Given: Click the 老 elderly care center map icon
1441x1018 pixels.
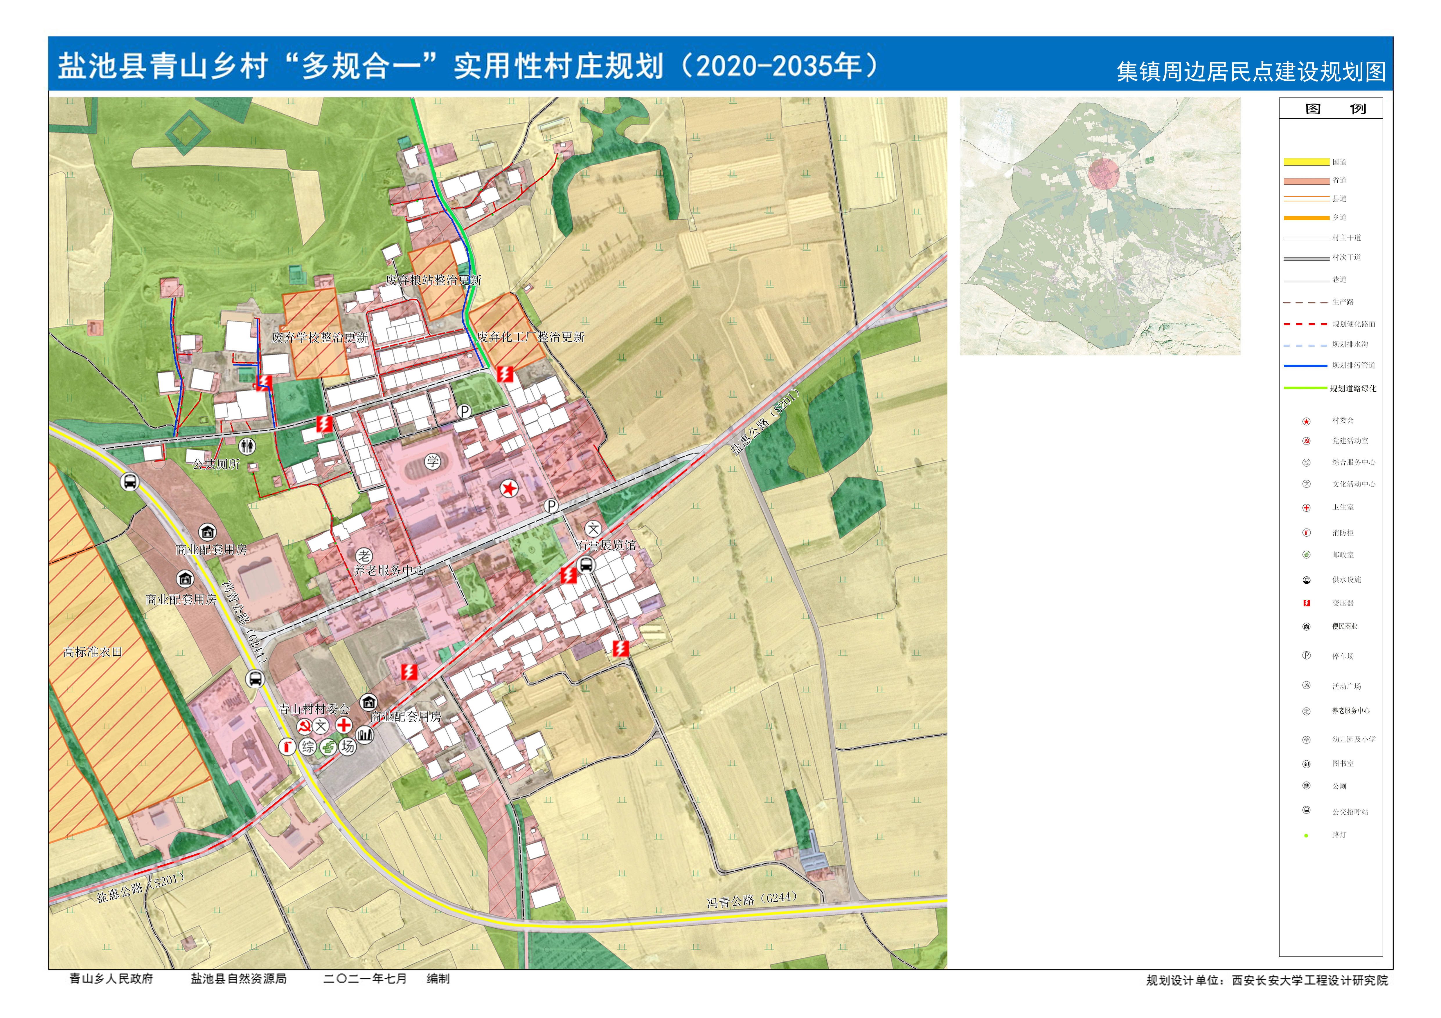Looking at the screenshot, I should point(364,556).
